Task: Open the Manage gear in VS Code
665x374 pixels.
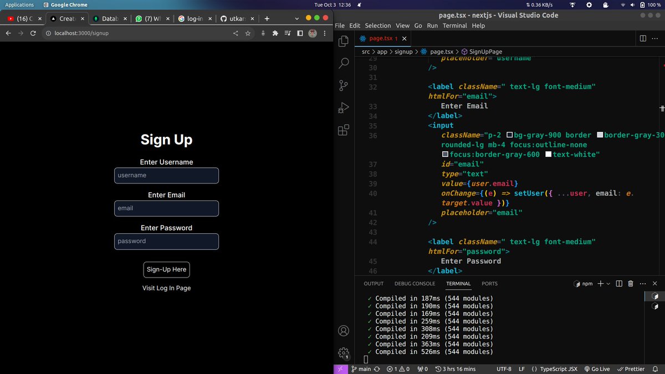Action: [344, 353]
